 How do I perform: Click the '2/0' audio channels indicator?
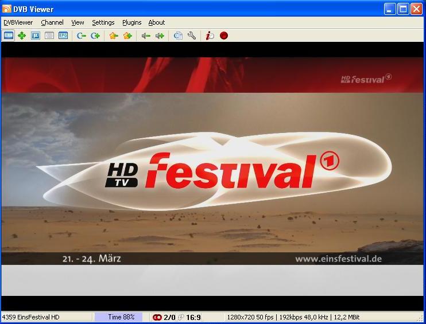[170, 317]
